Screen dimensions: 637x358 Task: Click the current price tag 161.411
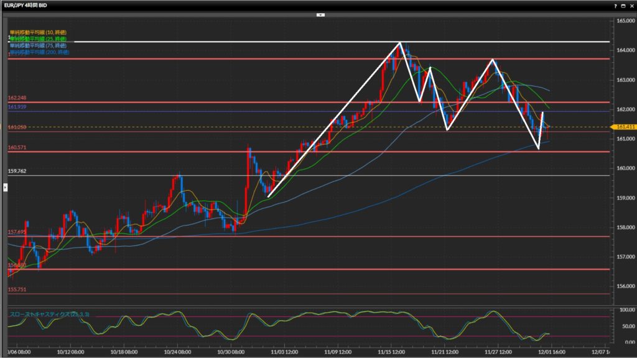tap(625, 127)
